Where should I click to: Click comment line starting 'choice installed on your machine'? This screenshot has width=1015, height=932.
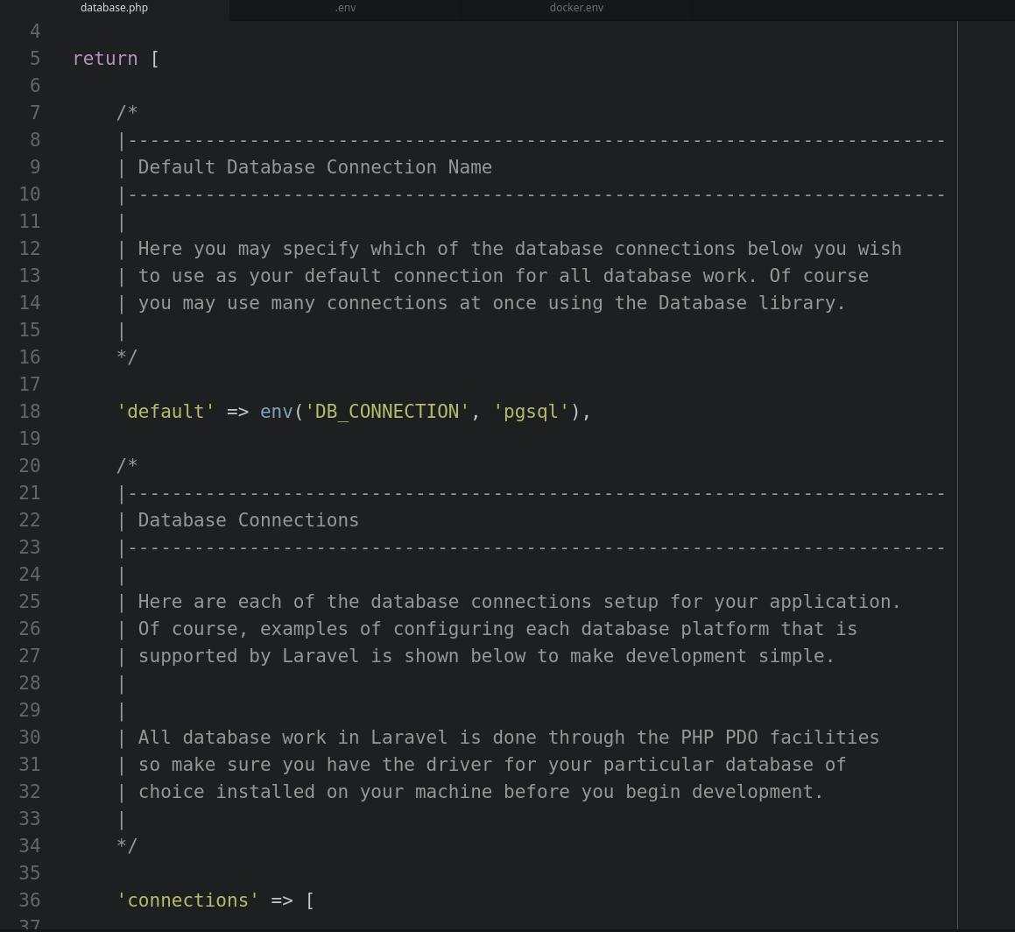480,792
